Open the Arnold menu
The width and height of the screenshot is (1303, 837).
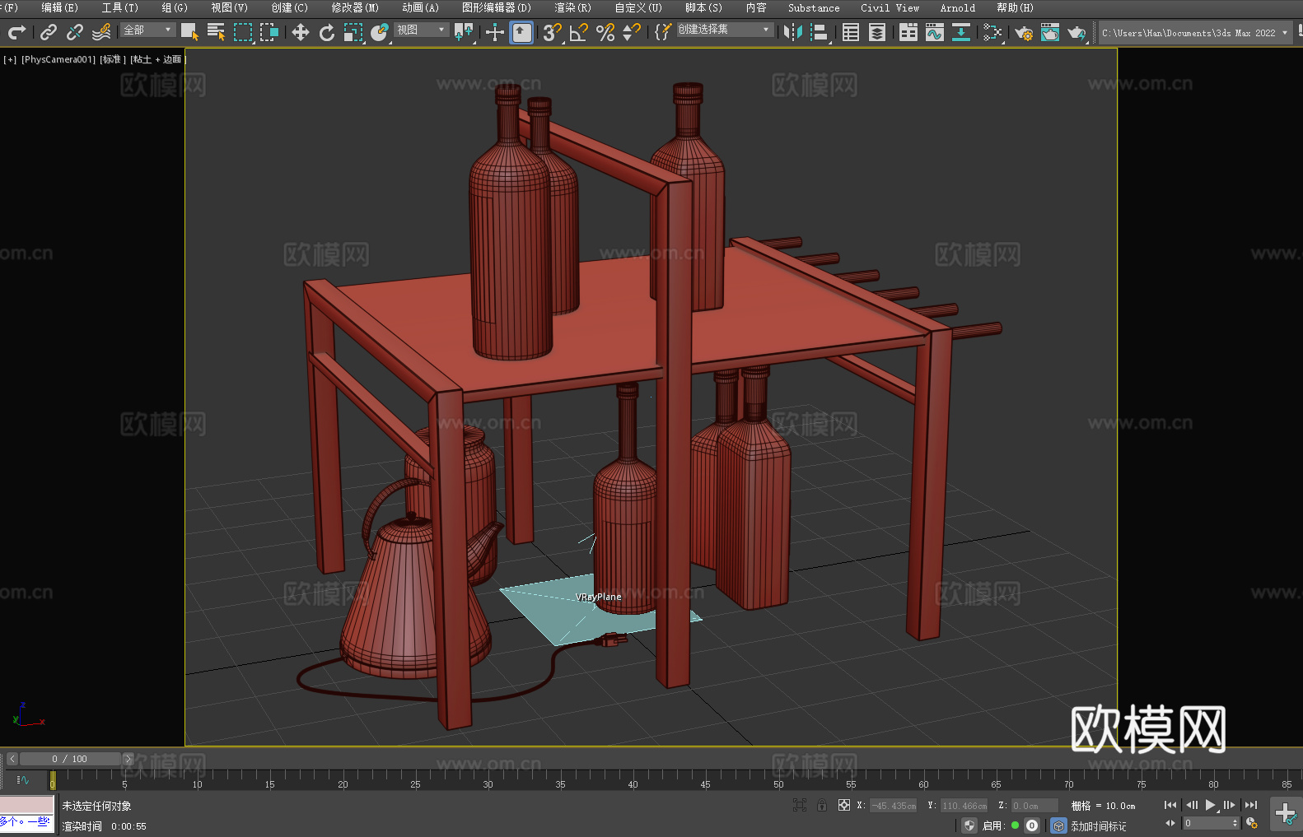[x=957, y=7]
